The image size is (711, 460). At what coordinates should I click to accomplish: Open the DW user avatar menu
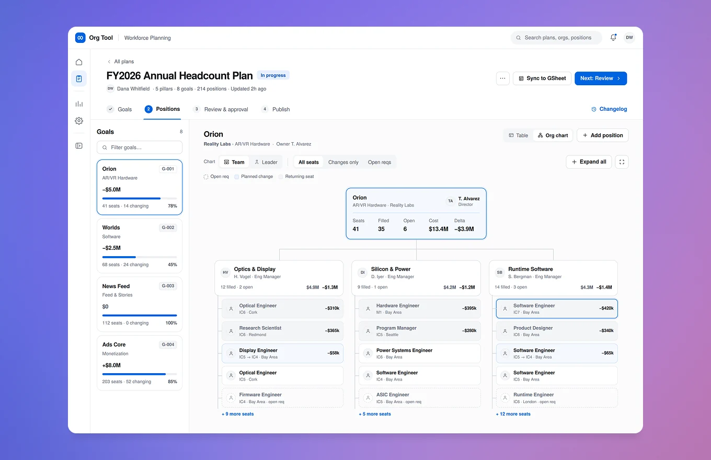click(629, 38)
